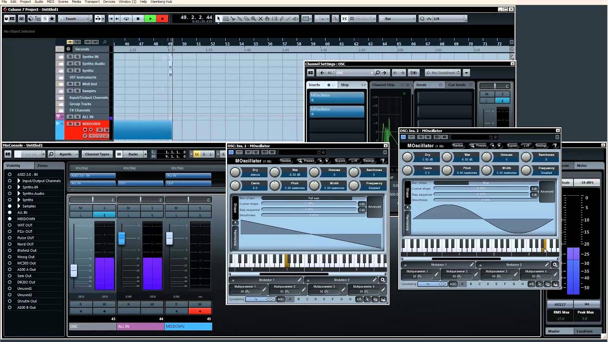
Task: Select the Object Selection arrow tool
Action: click(x=218, y=19)
